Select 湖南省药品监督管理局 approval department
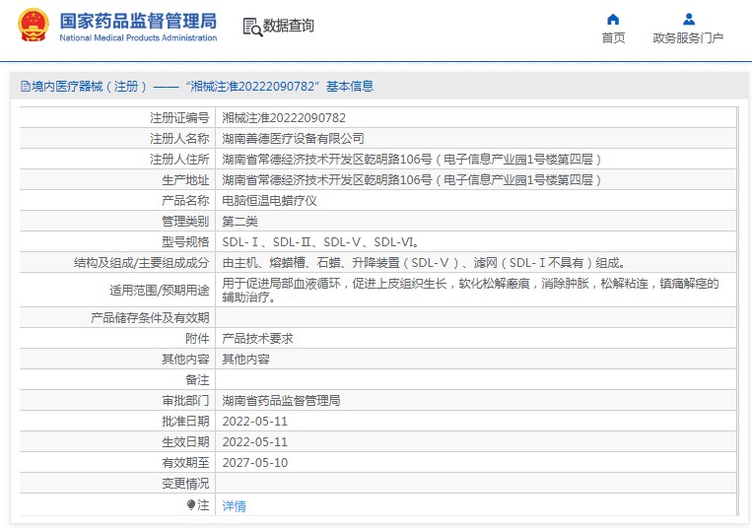Screen dimensions: 752x528 (x=281, y=400)
